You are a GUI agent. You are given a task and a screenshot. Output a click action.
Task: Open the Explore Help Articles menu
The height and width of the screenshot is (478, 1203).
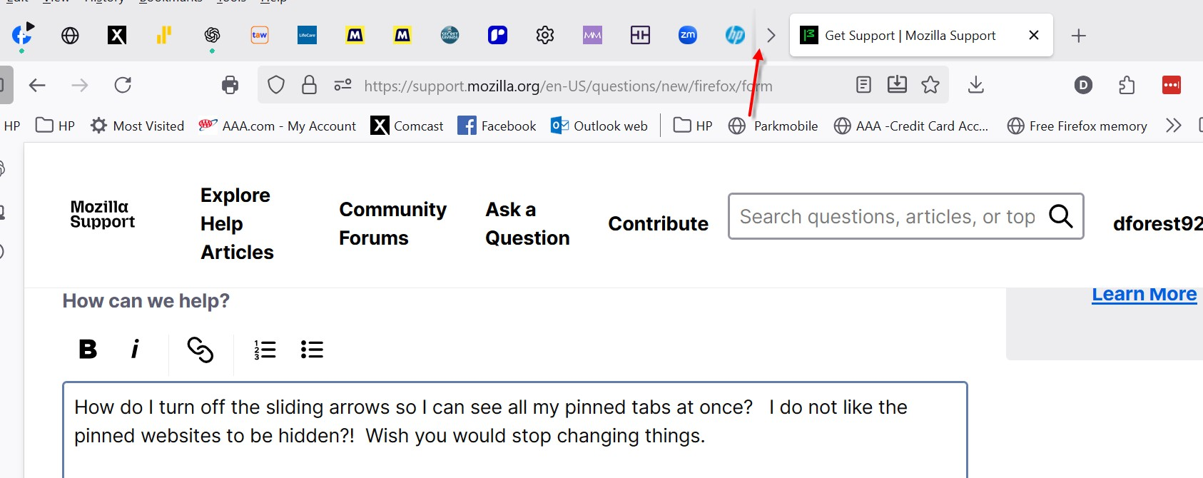point(237,223)
